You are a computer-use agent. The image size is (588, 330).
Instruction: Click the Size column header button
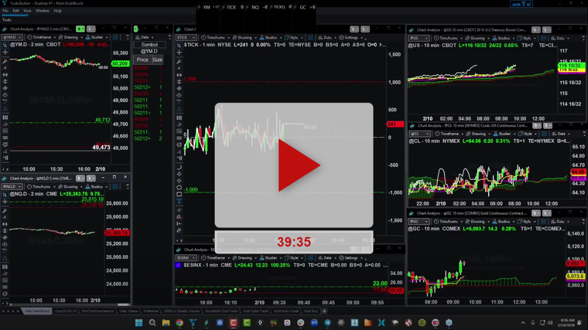tap(157, 60)
